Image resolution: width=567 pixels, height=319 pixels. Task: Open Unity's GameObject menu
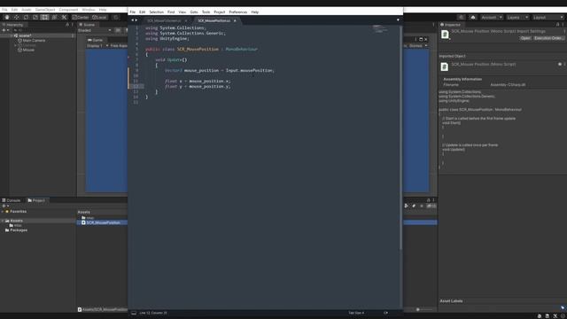[45, 10]
